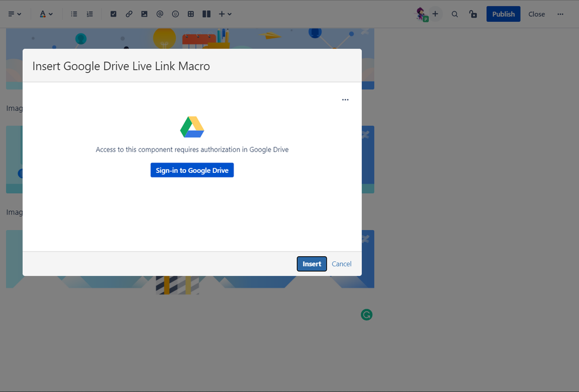Insert a table from toolbar
This screenshot has height=392, width=579.
pos(191,14)
